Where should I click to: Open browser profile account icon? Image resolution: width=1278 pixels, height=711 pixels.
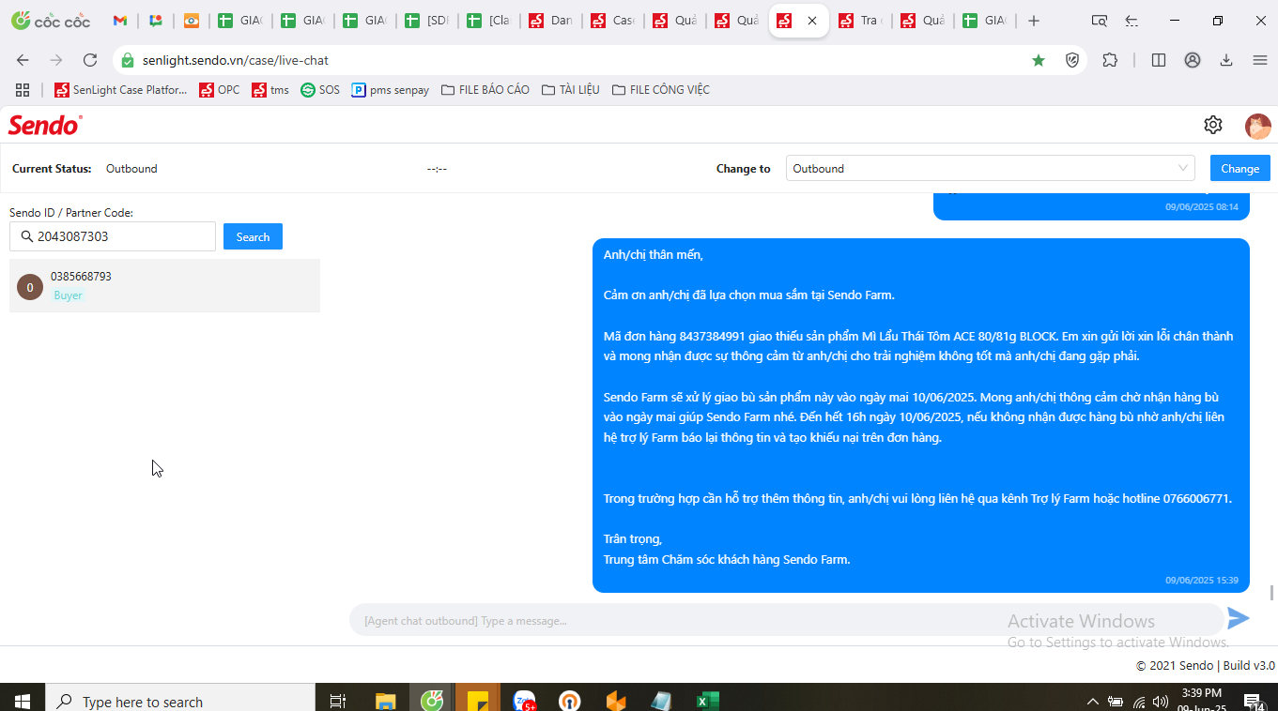1193,60
